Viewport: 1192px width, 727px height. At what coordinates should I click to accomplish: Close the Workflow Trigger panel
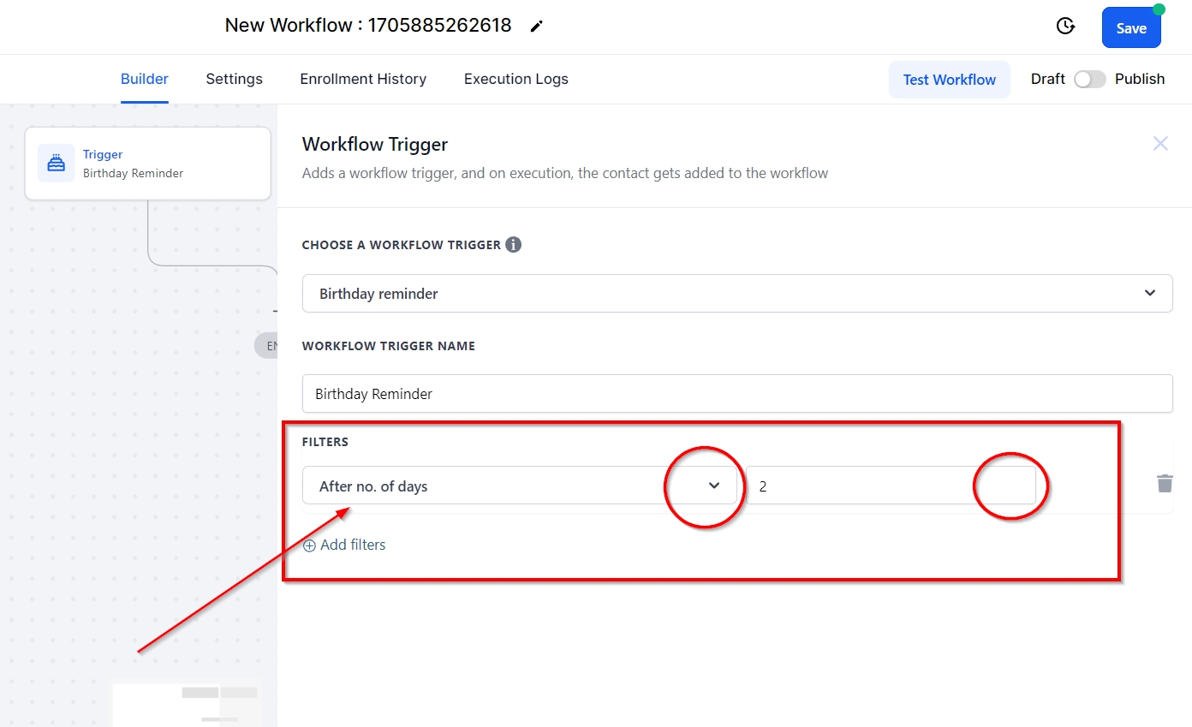pos(1160,144)
